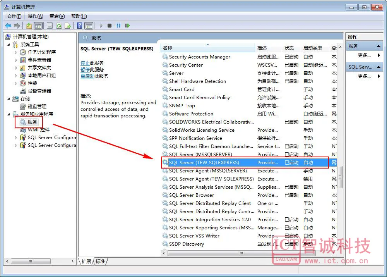Expand the 本地用户和组 tree node

16,76
